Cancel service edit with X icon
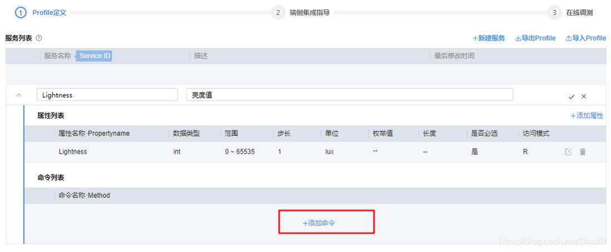Image resolution: width=611 pixels, height=252 pixels. [x=584, y=97]
